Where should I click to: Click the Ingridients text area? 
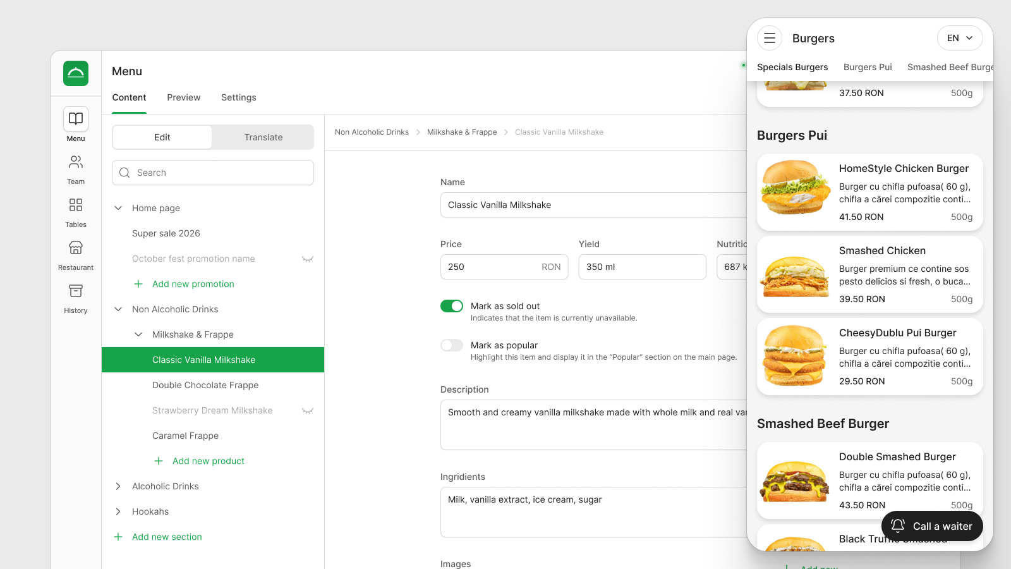[x=593, y=512]
